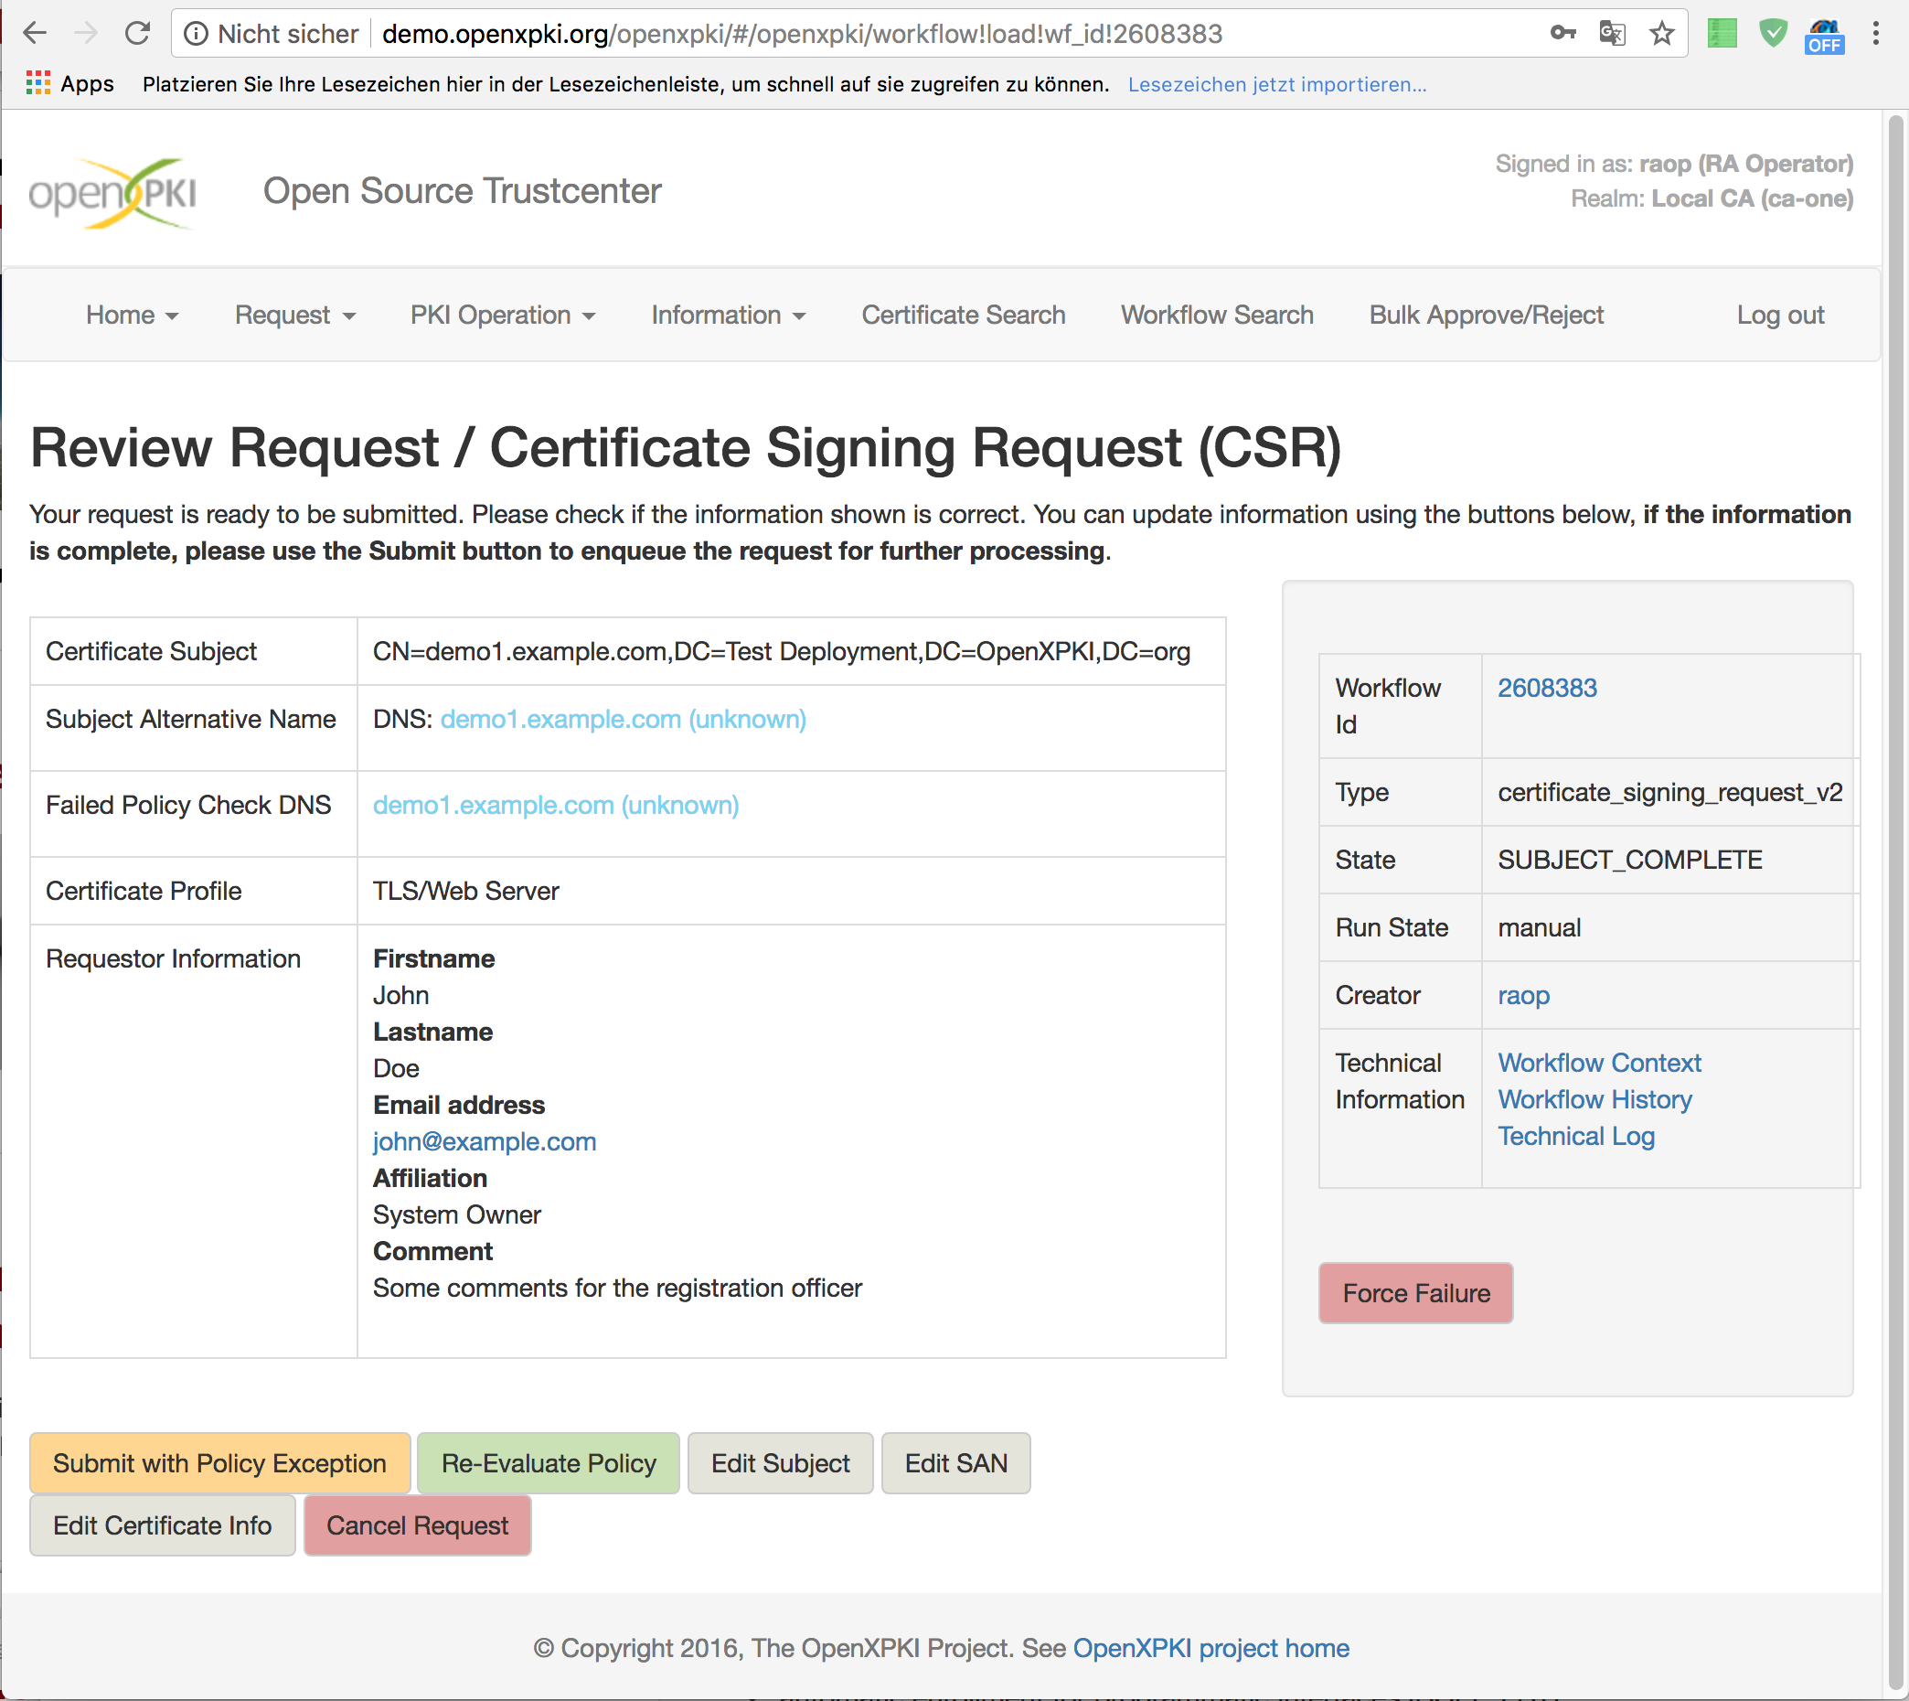The image size is (1909, 1701).
Task: Open the Information dropdown menu
Action: (727, 315)
